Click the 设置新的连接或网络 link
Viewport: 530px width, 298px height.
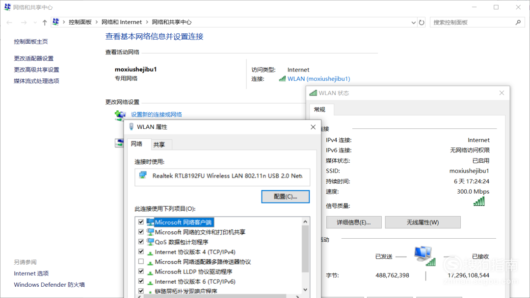[x=157, y=114]
